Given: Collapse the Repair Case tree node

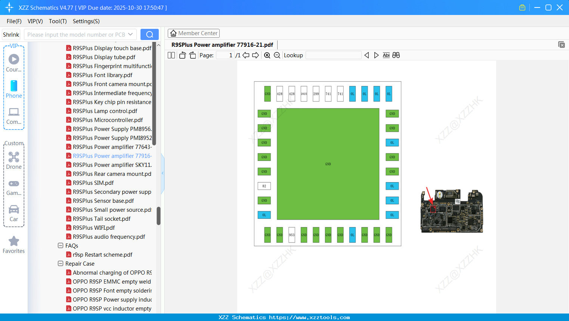Looking at the screenshot, I should tap(61, 264).
